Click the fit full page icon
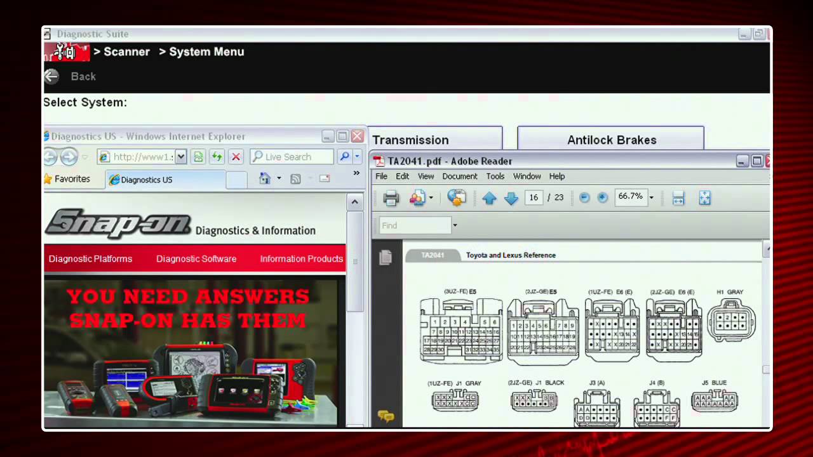Image resolution: width=813 pixels, height=457 pixels. coord(704,198)
